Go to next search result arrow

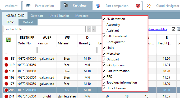(x=94, y=29)
